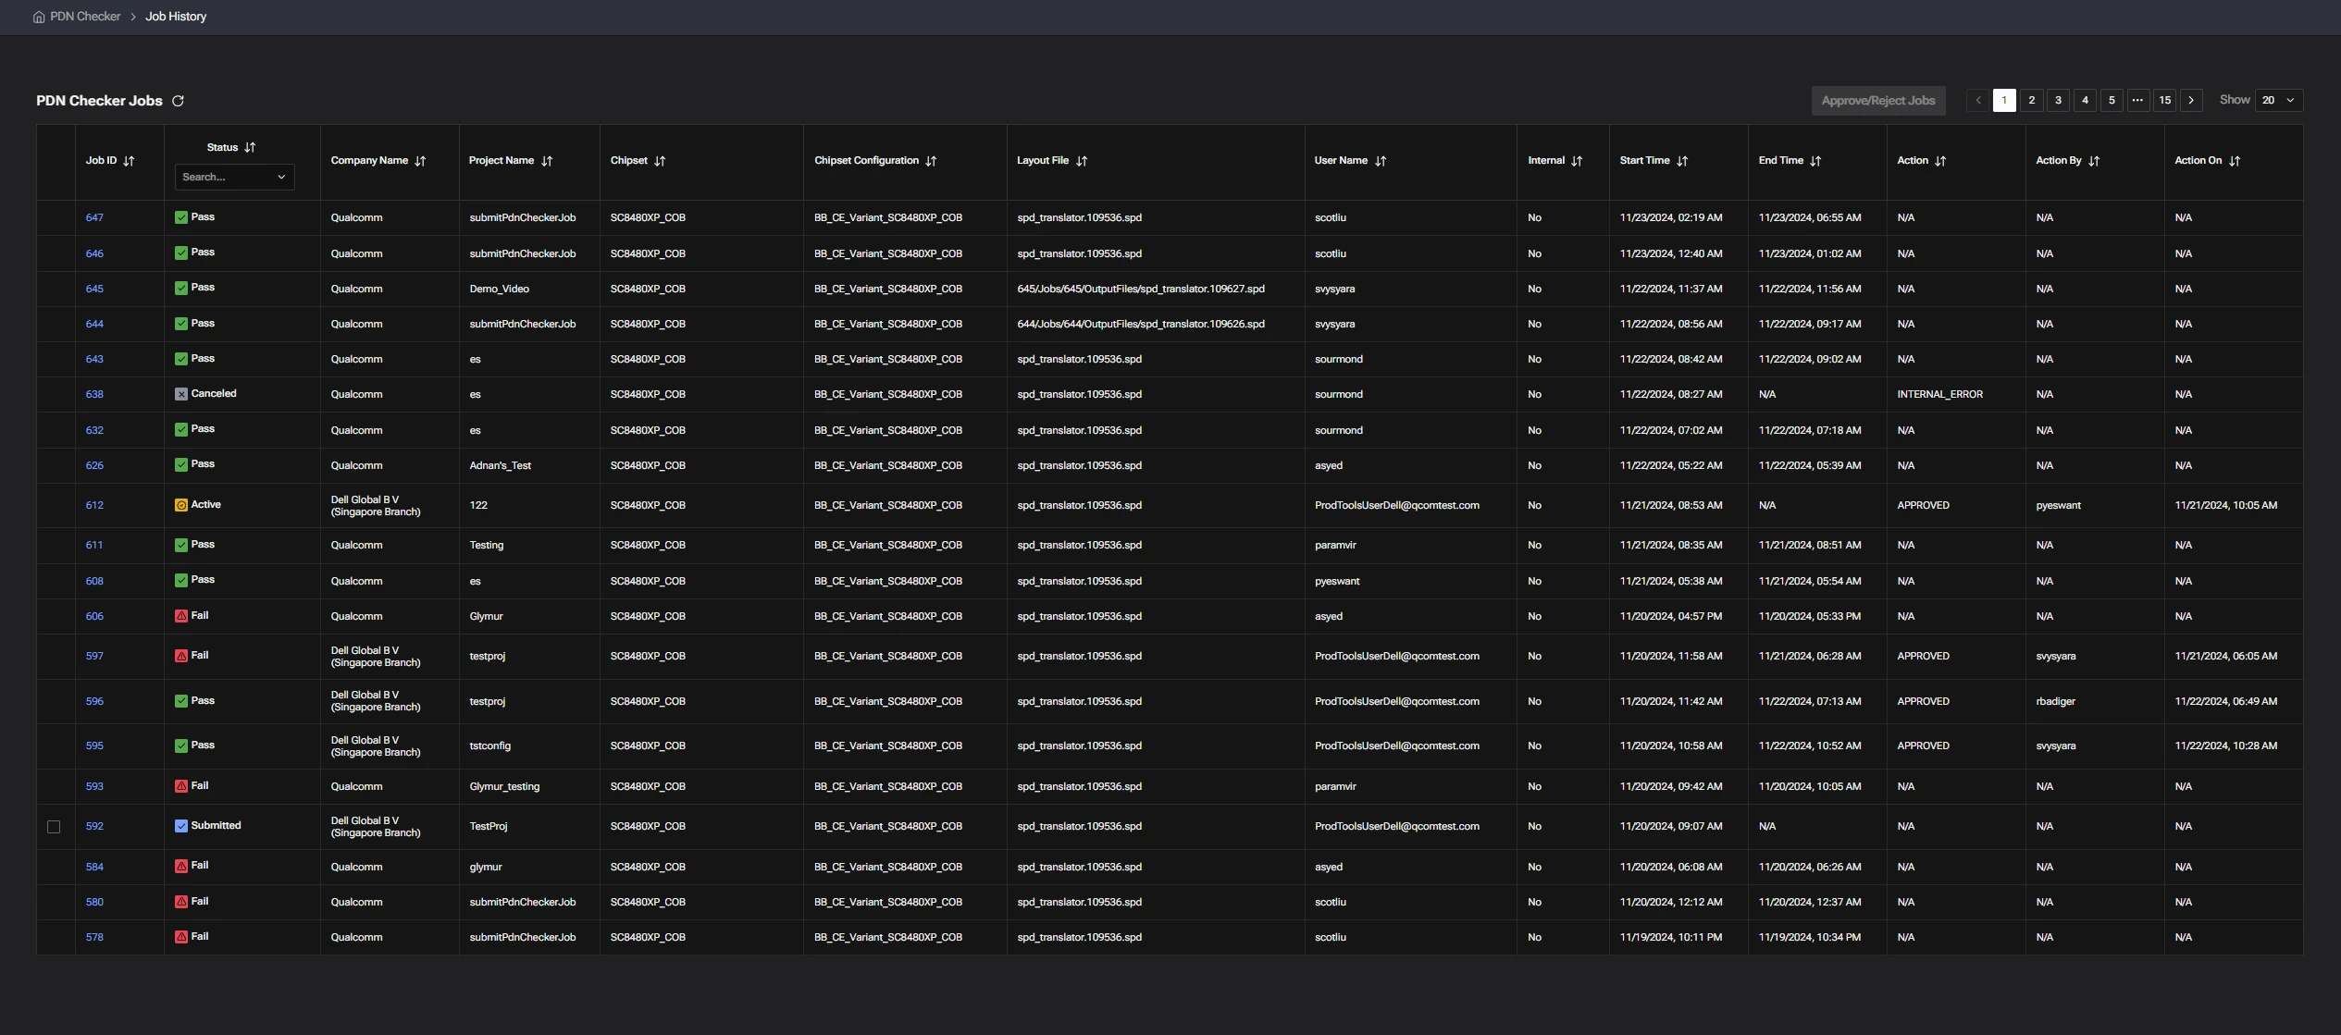Click layout file spd_translator.109626.spd path

coord(1141,325)
